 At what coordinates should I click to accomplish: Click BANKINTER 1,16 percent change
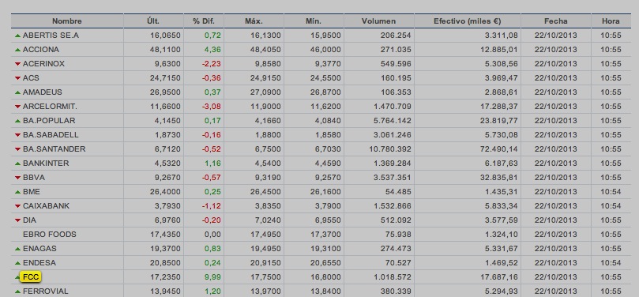tap(212, 164)
